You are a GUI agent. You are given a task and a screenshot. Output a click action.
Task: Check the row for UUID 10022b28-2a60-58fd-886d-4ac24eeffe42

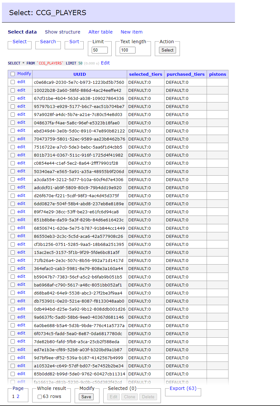(13, 90)
